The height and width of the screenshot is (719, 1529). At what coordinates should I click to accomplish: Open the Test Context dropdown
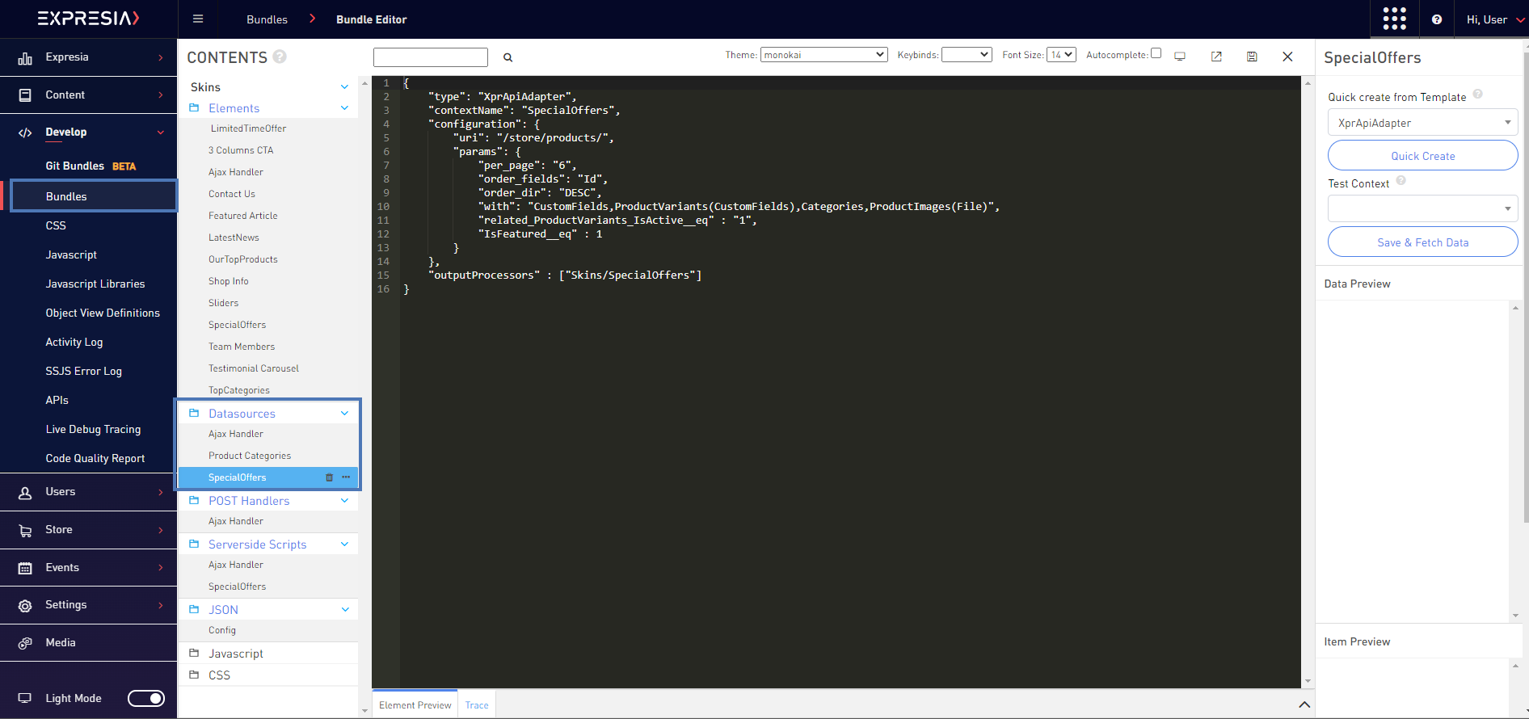click(1422, 208)
